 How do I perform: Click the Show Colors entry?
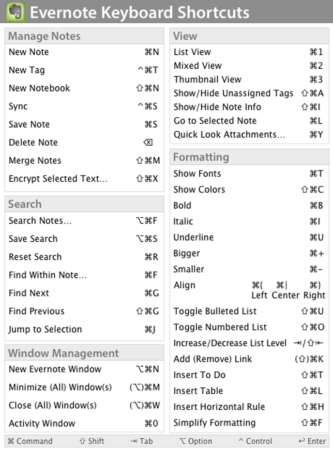coord(199,189)
